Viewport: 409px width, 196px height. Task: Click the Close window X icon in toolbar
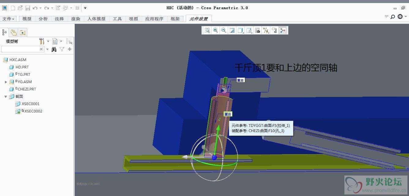pyautogui.click(x=77, y=8)
